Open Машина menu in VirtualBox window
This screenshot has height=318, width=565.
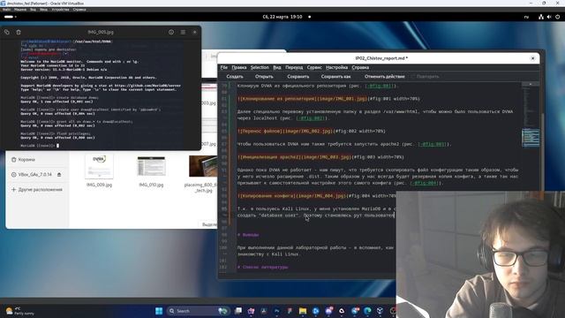pyautogui.click(x=20, y=10)
